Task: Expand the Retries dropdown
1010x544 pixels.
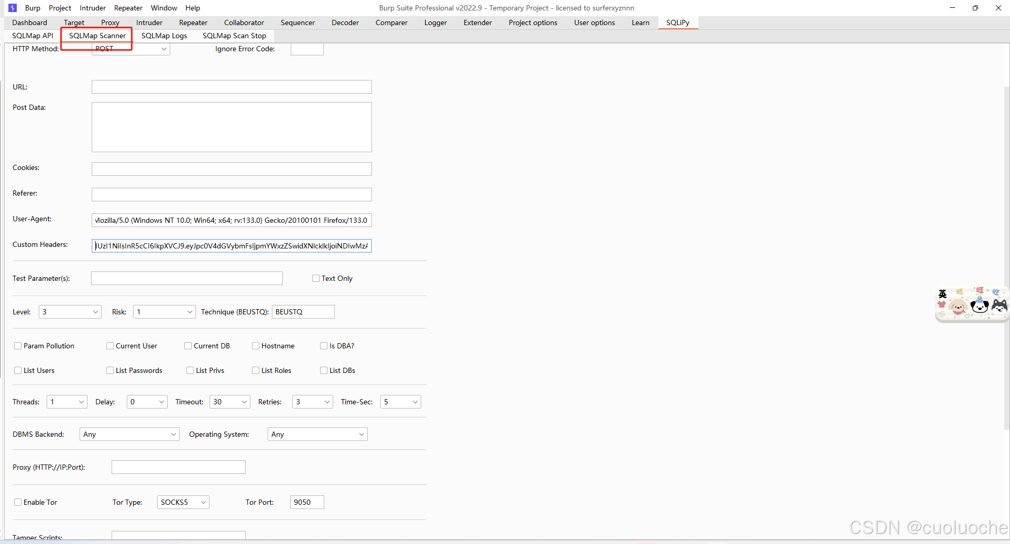Action: pos(313,402)
